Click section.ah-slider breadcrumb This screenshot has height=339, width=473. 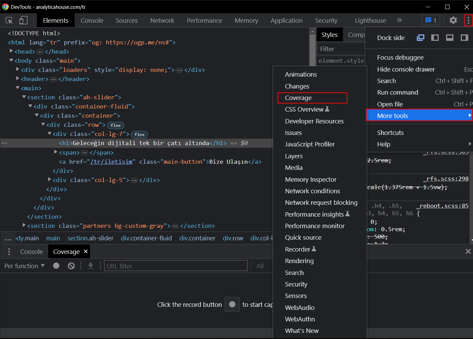pos(90,238)
